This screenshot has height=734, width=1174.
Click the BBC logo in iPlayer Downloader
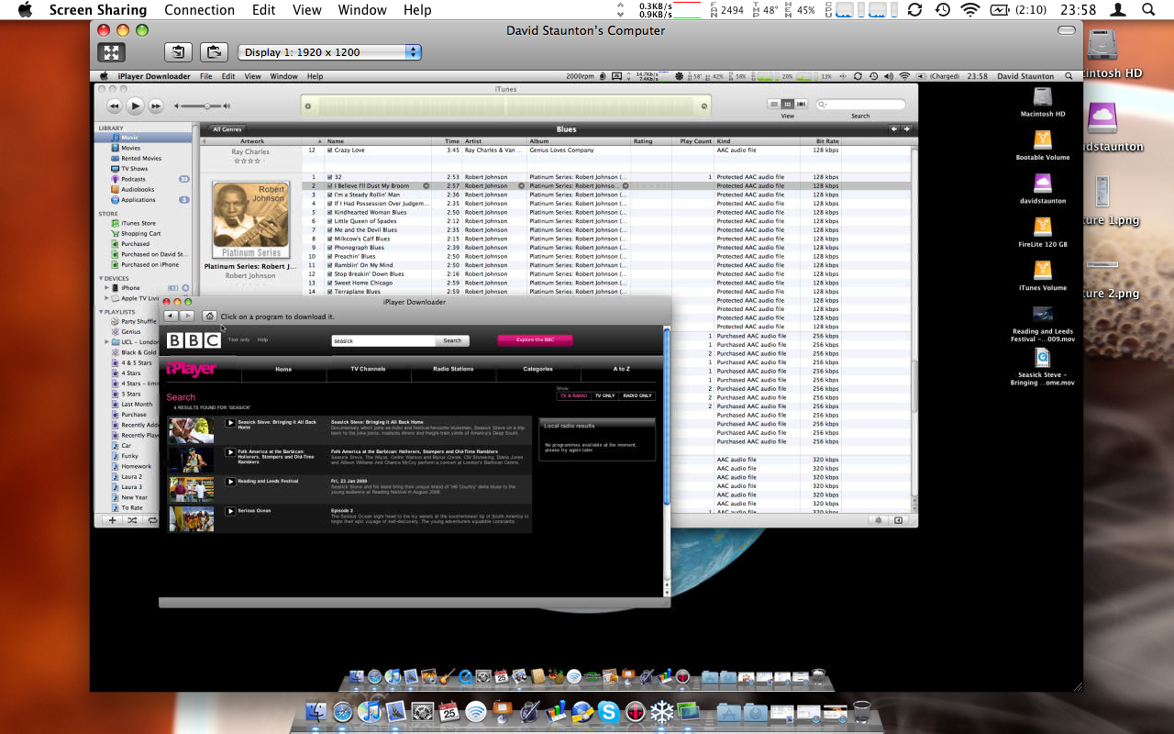[x=194, y=340]
